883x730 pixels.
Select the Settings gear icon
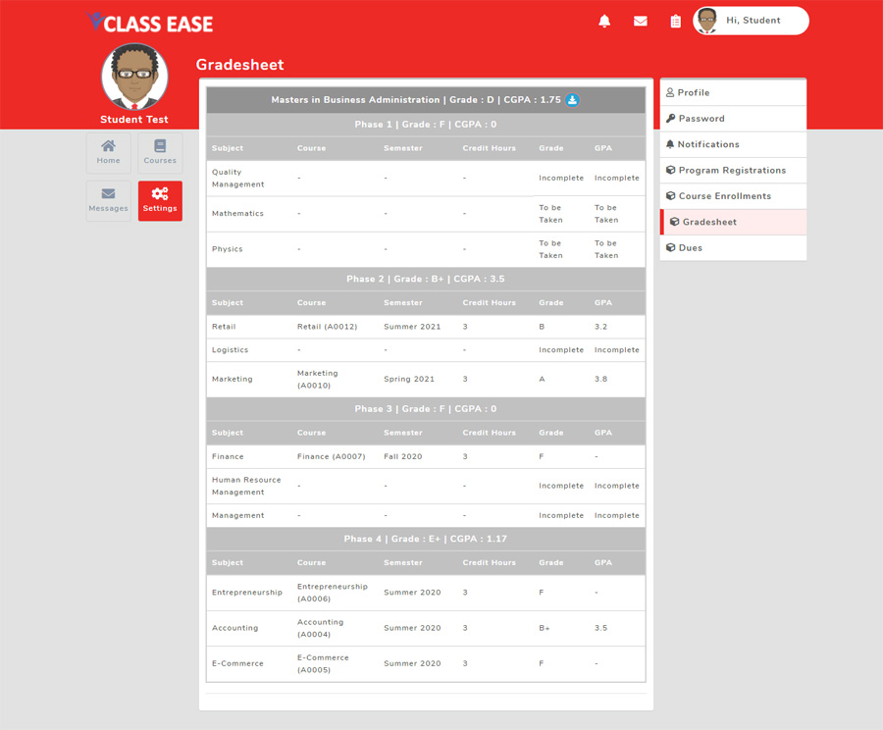pos(160,199)
